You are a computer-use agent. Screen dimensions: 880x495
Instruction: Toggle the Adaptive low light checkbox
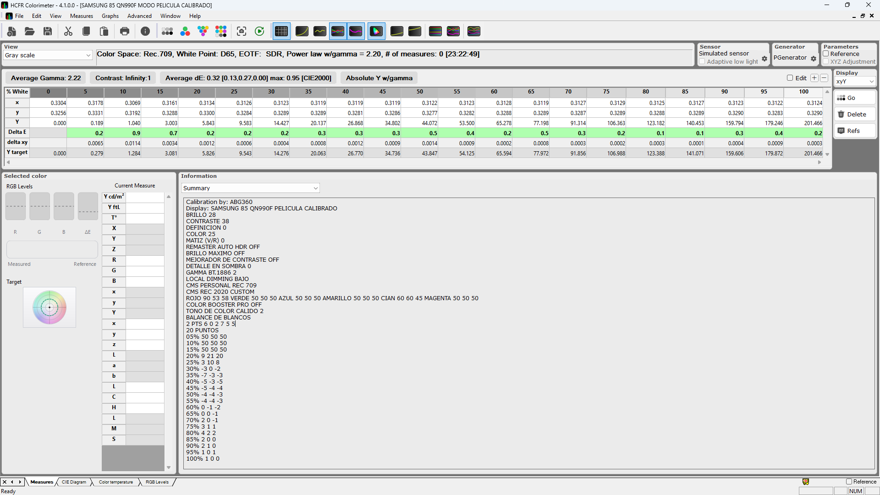point(702,61)
